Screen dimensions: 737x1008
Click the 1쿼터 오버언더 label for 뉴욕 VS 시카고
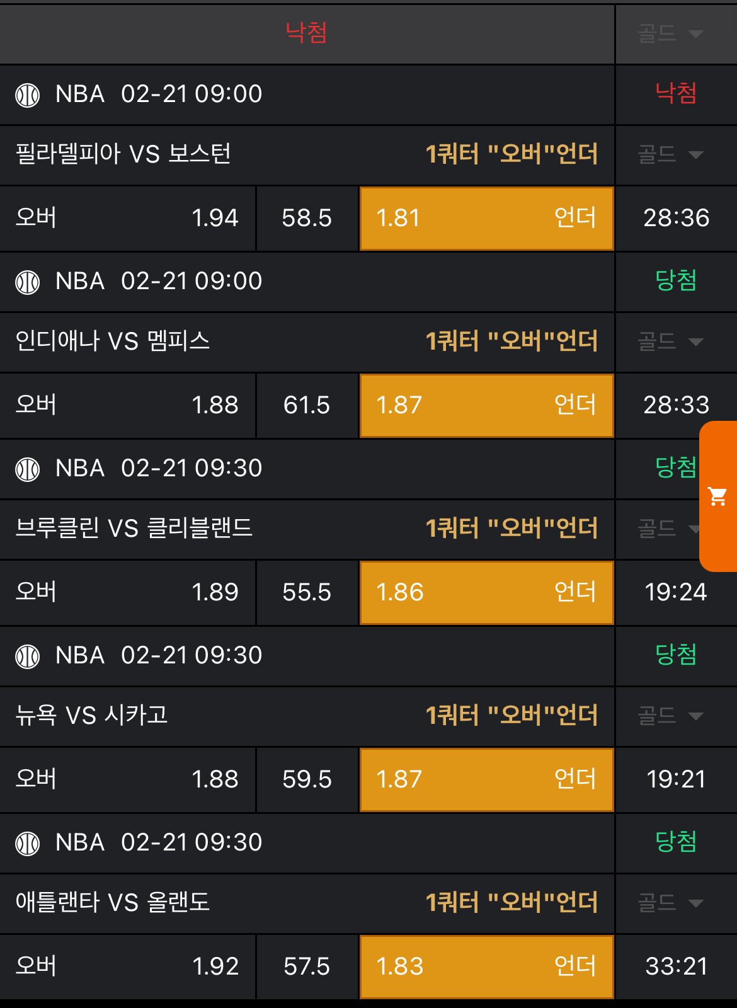511,716
